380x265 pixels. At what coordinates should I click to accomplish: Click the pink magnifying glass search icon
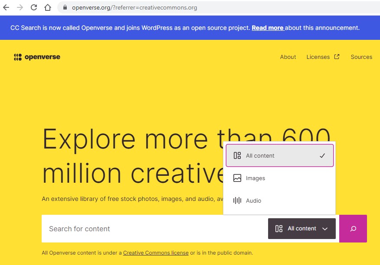point(353,228)
